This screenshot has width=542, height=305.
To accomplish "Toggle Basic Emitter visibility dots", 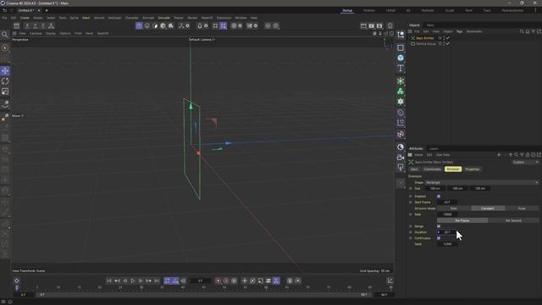I will point(444,38).
